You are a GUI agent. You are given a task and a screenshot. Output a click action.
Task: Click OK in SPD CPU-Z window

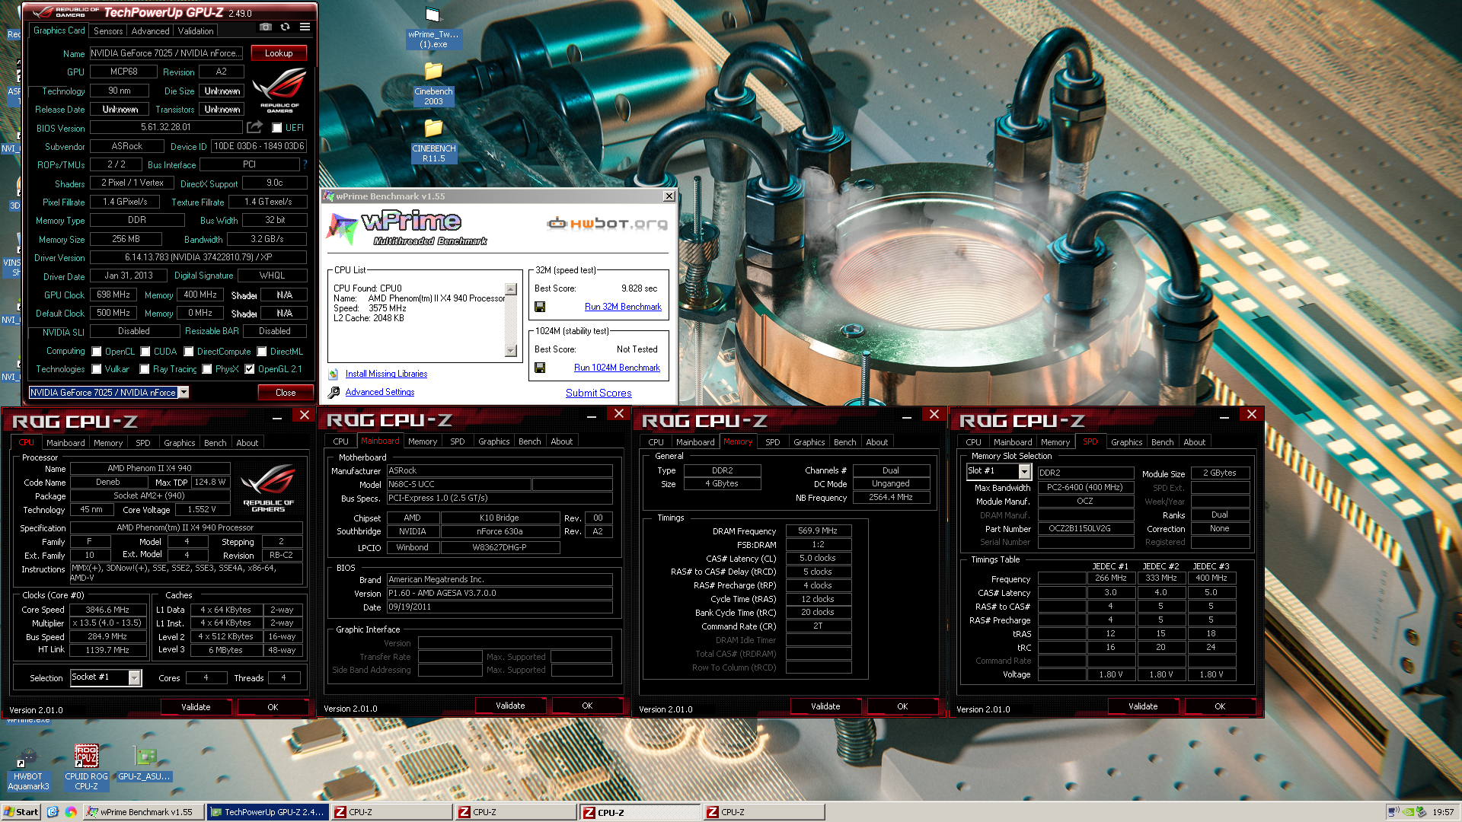click(1220, 707)
